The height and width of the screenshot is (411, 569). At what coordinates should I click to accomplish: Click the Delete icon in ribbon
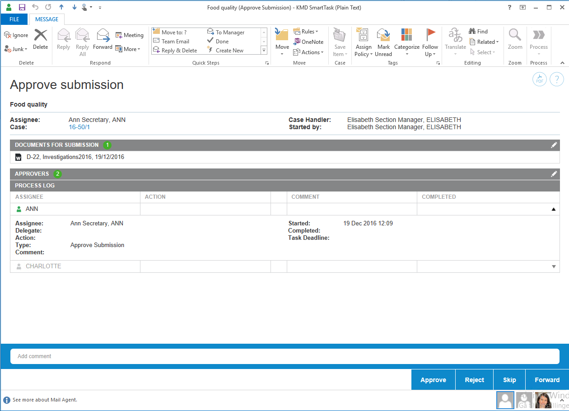tap(41, 39)
